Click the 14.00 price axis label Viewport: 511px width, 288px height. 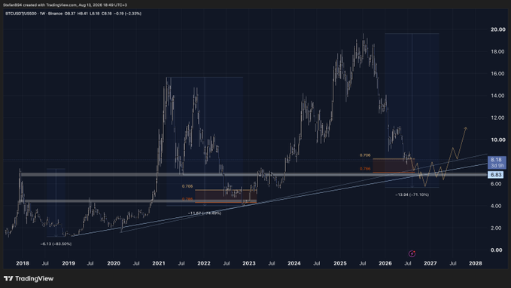[x=497, y=96]
